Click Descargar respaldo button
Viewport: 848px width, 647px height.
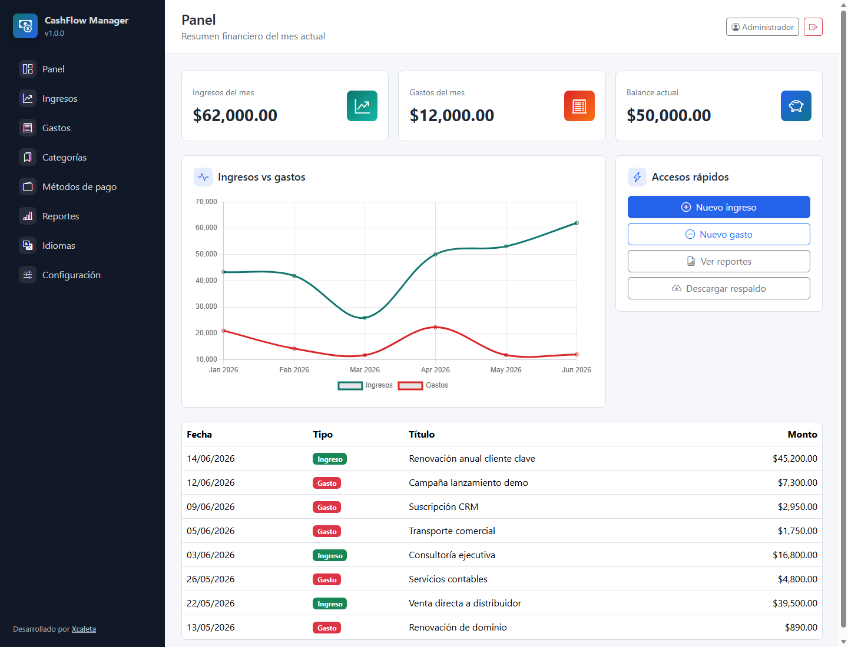pyautogui.click(x=719, y=288)
